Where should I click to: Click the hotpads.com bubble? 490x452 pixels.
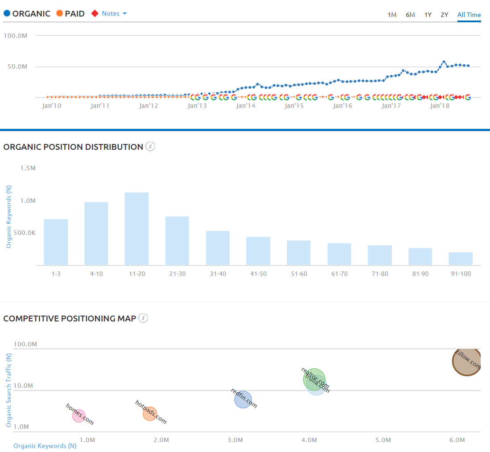pos(149,414)
